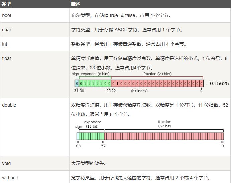Click the 描述 column header
Screen dimensions: 231x183
[75, 4]
